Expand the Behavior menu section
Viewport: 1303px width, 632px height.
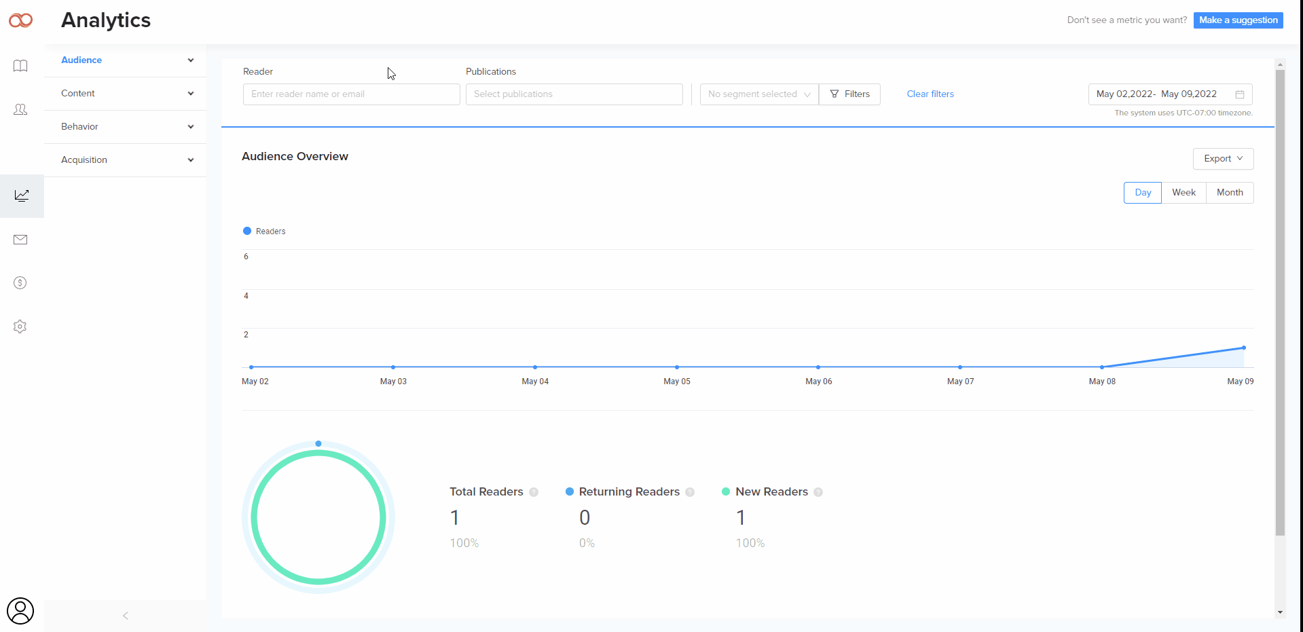pyautogui.click(x=126, y=127)
